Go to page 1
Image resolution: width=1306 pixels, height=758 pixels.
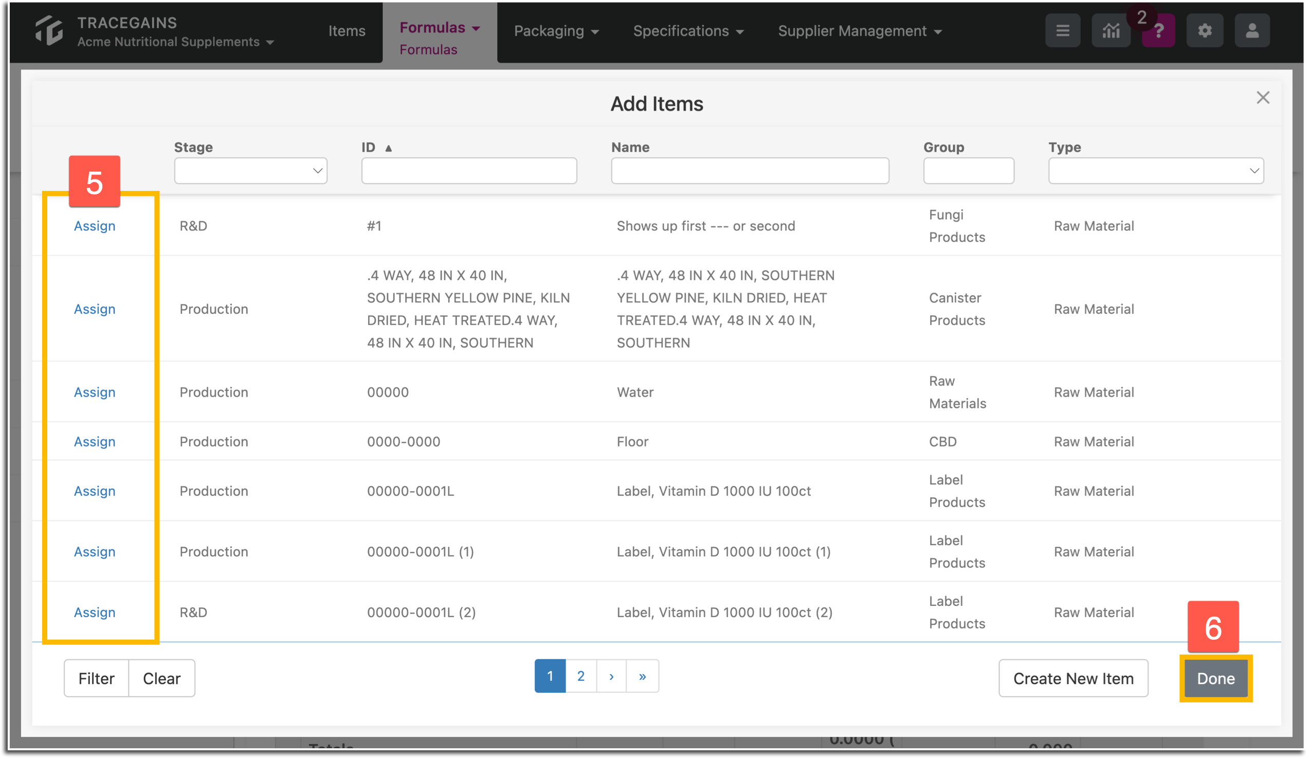pos(550,676)
